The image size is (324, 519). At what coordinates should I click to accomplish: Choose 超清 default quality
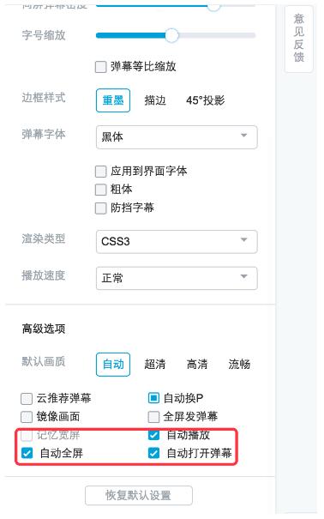coord(155,365)
